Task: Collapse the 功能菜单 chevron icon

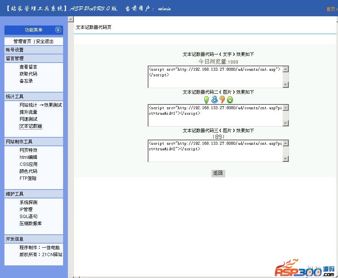Action: point(58,30)
